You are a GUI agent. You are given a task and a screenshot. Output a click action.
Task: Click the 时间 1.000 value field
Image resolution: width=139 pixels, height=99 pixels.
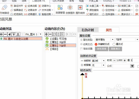(x=120, y=60)
